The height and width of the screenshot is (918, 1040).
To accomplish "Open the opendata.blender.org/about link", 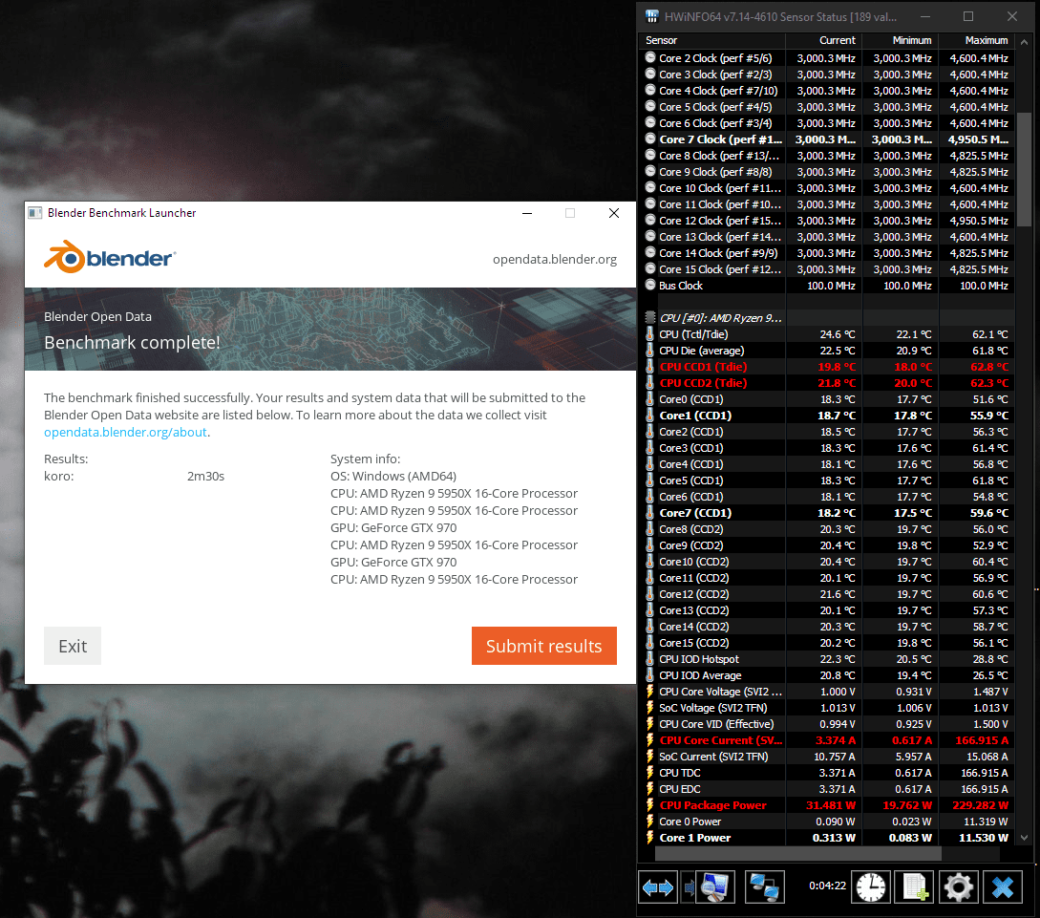I will [x=125, y=433].
